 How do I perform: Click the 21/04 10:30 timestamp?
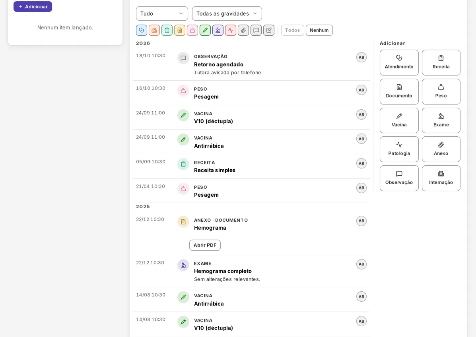pos(151,186)
